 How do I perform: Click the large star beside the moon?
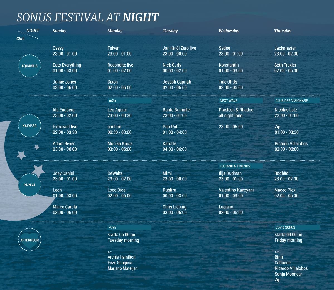(38, 170)
